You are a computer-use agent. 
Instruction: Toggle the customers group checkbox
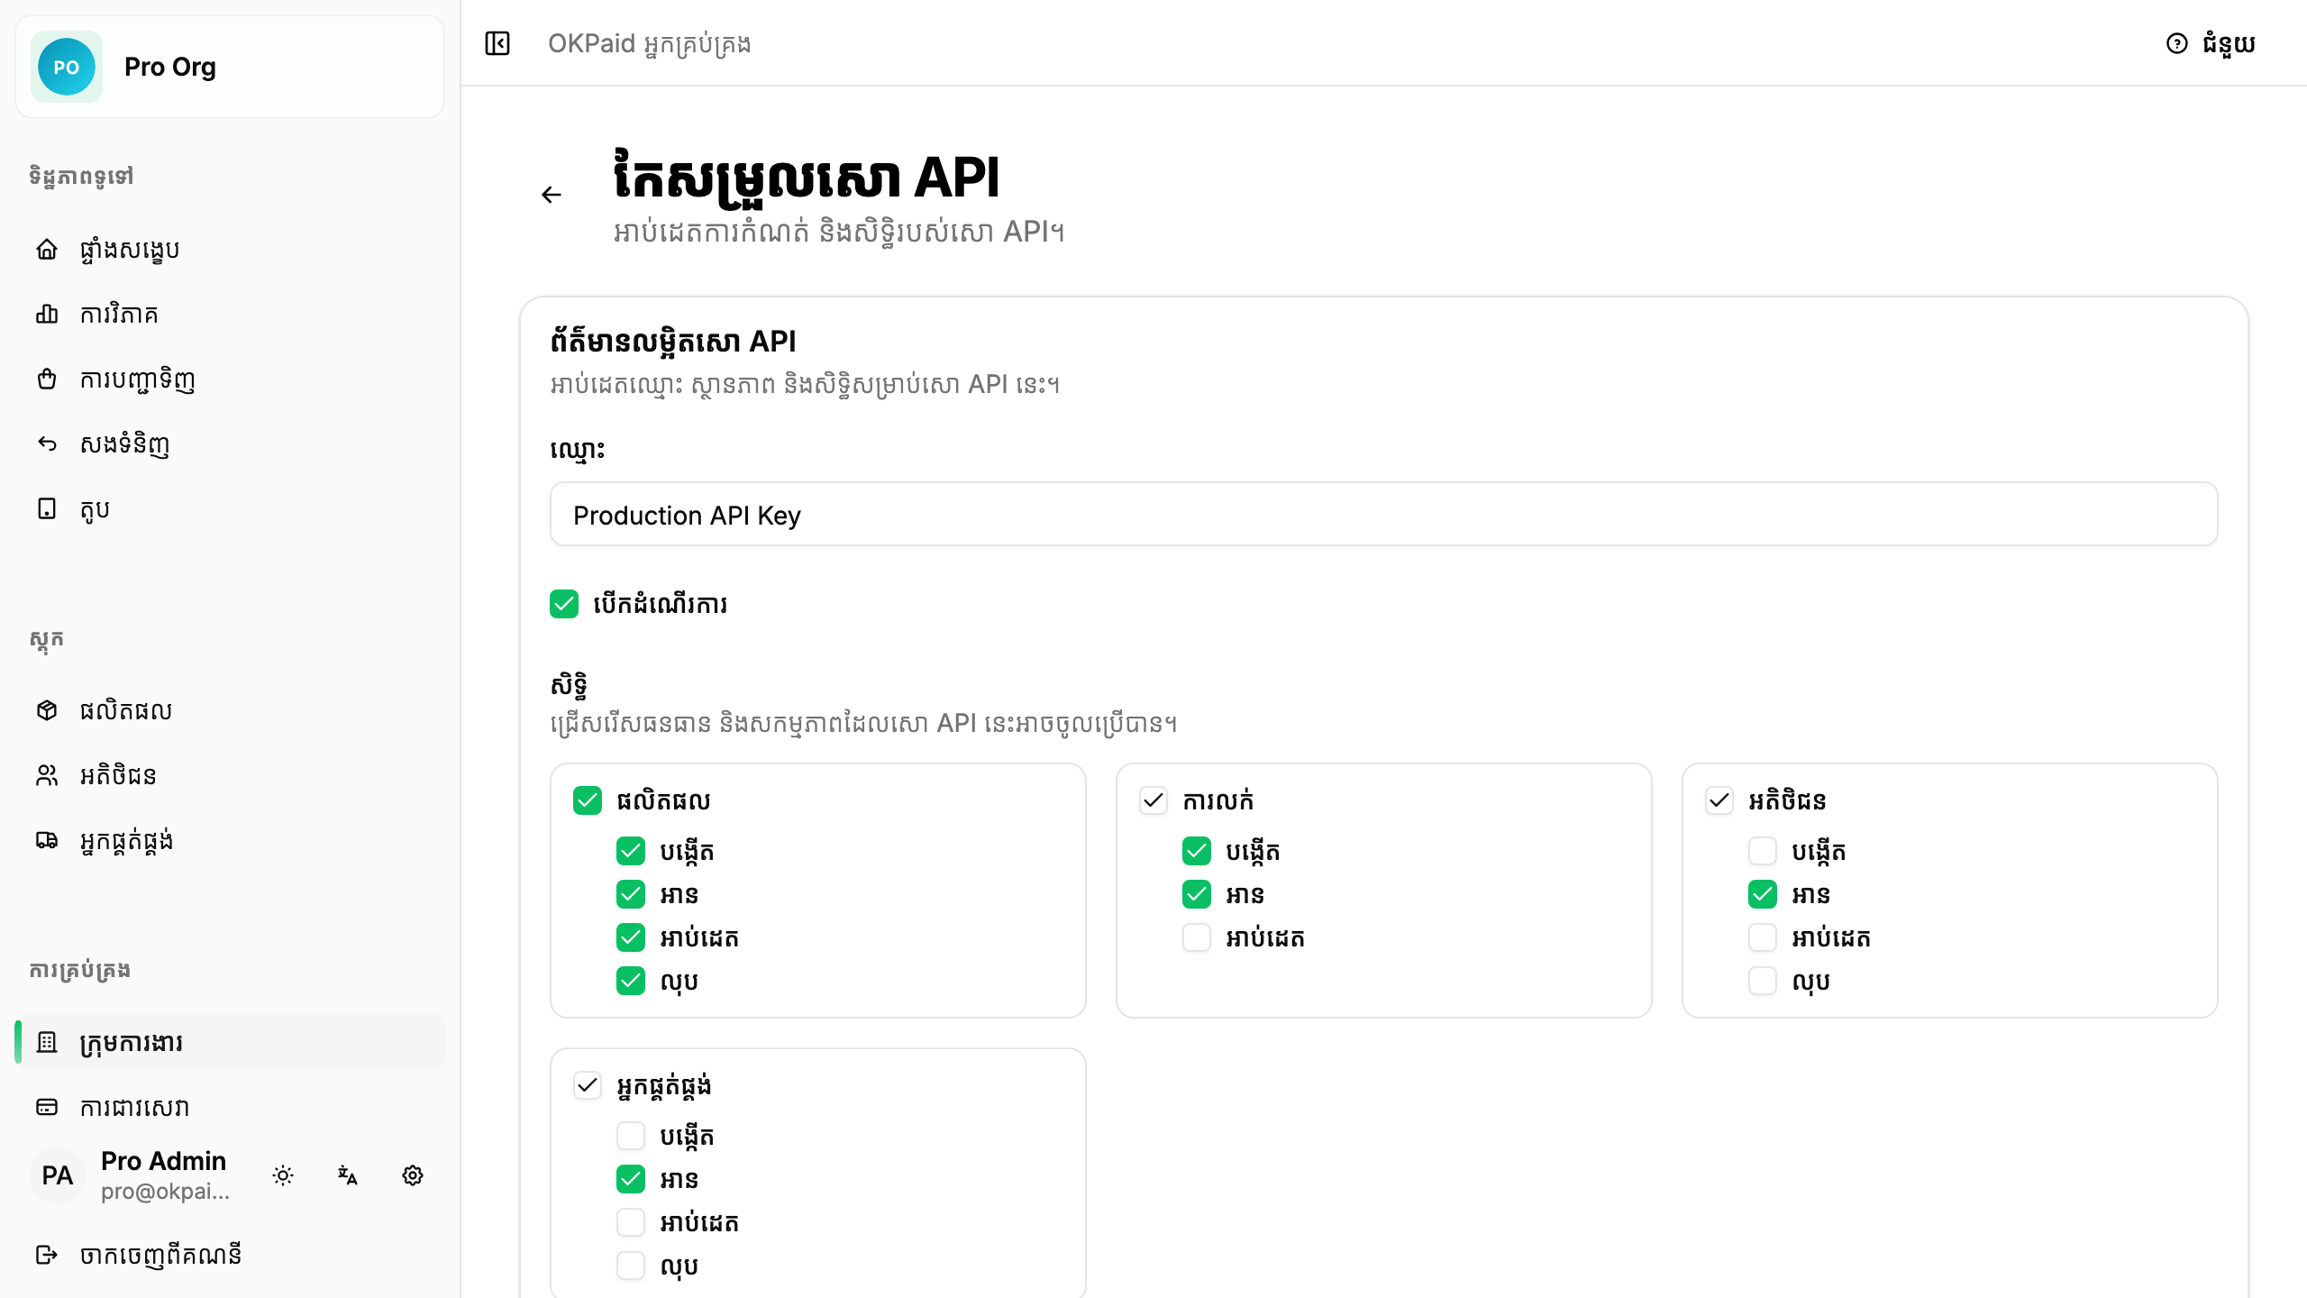1719,800
